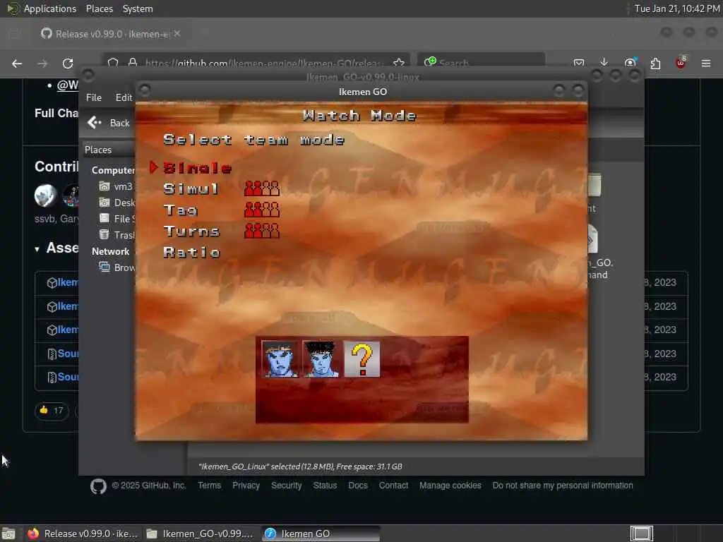Click the Firefox Search box
The height and width of the screenshot is (542, 723).
pyautogui.click(x=482, y=63)
